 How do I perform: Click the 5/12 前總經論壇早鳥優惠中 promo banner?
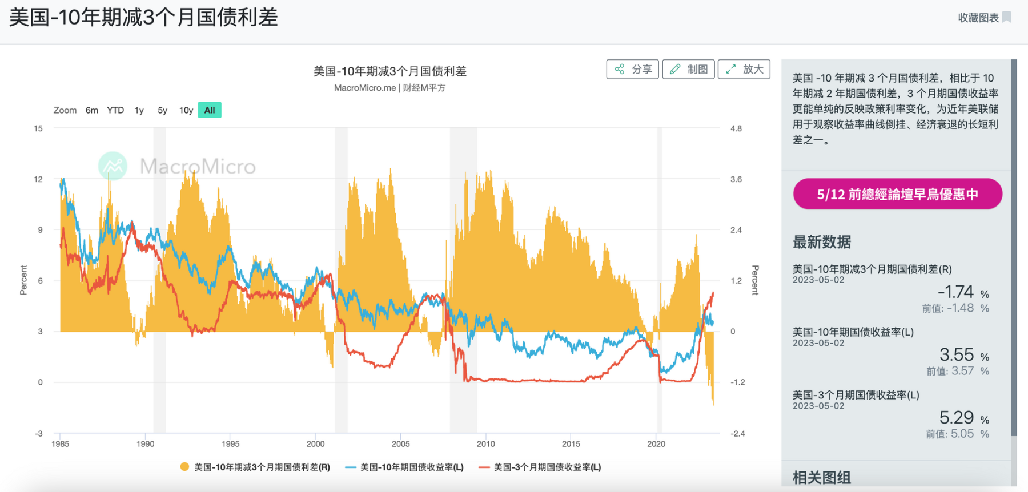click(897, 194)
